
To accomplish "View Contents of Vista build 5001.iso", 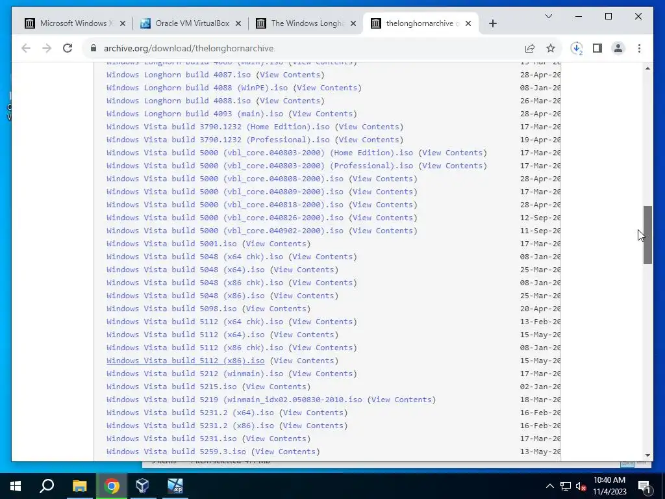I will coord(276,244).
